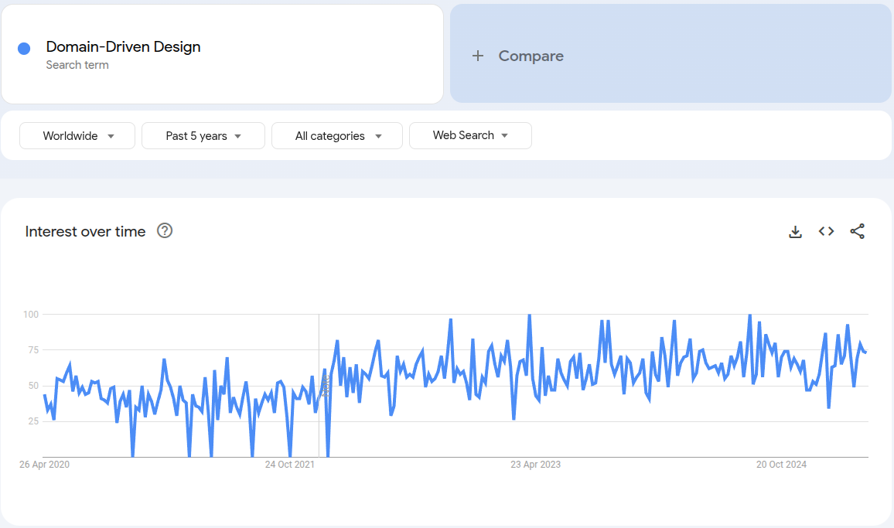Screen dimensions: 894x528
Task: Edit the Domain-Driven Design search term
Action: [x=223, y=54]
